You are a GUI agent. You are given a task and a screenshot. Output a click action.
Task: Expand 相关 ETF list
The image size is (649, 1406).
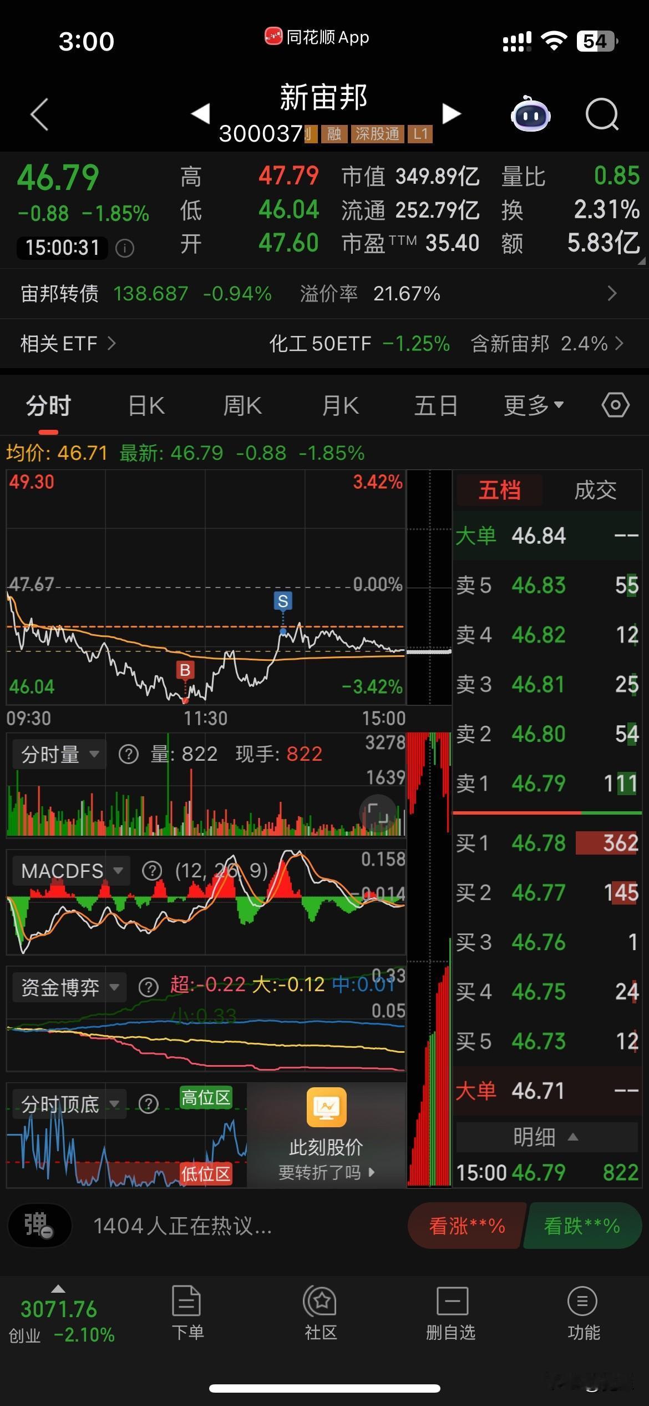[x=68, y=344]
